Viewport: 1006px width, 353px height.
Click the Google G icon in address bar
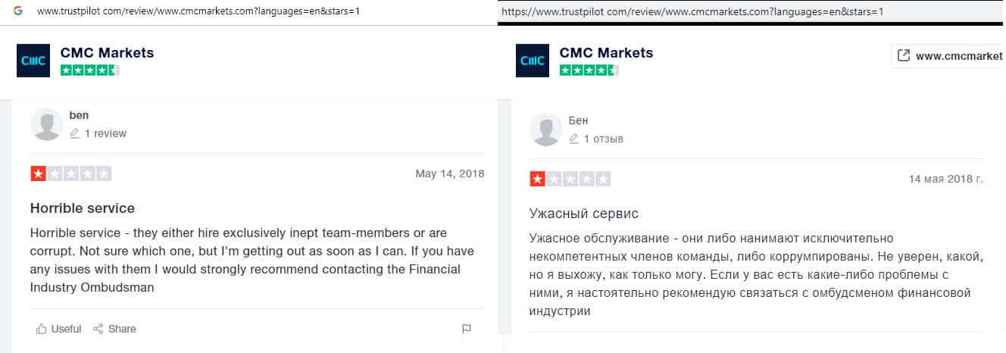pos(17,11)
